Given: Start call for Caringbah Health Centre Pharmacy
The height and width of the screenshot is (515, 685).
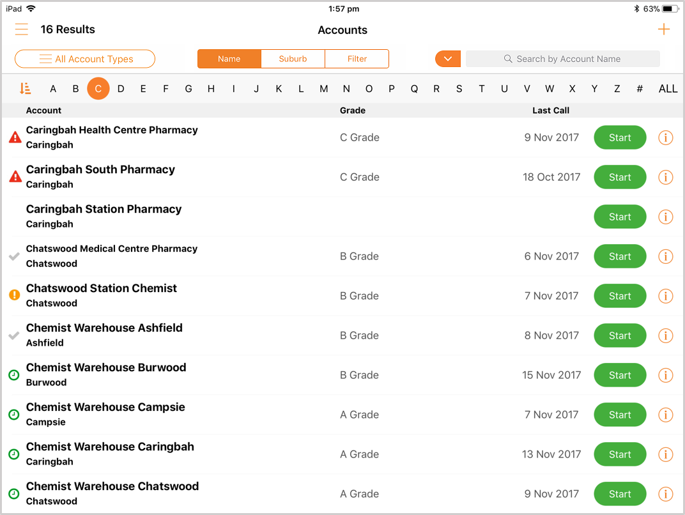Looking at the screenshot, I should pyautogui.click(x=620, y=137).
